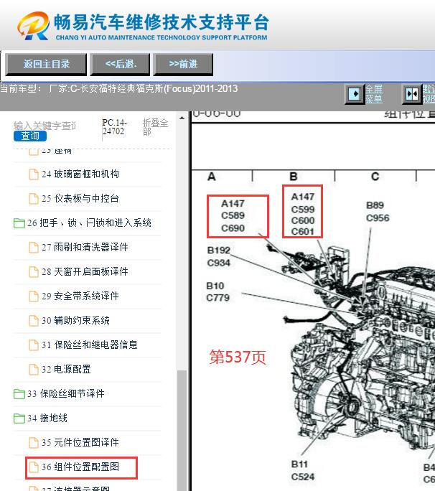The height and width of the screenshot is (491, 435).
Task: Select 33 保险丝细节译件 label
Action: point(66,394)
